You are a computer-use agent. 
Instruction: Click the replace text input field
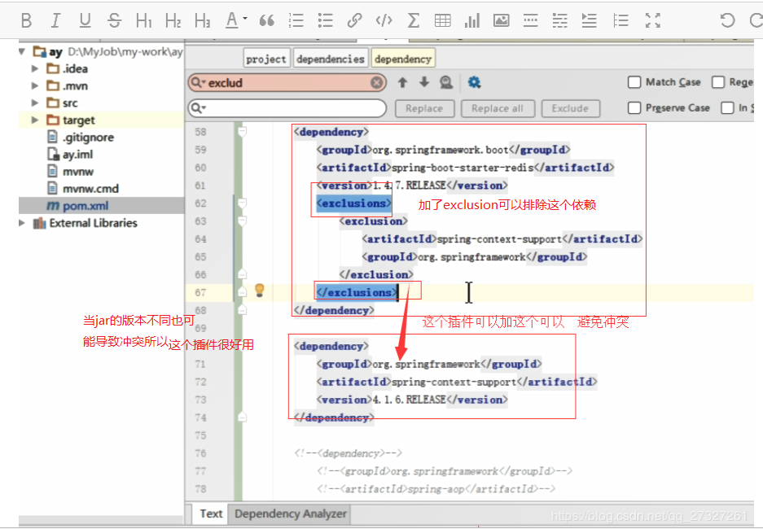point(287,108)
